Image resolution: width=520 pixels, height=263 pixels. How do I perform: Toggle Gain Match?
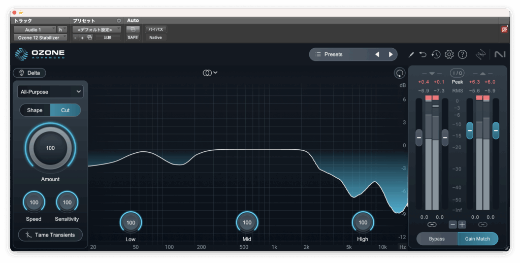pyautogui.click(x=477, y=239)
